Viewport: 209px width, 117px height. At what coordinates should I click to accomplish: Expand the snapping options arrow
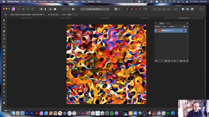(x=140, y=9)
